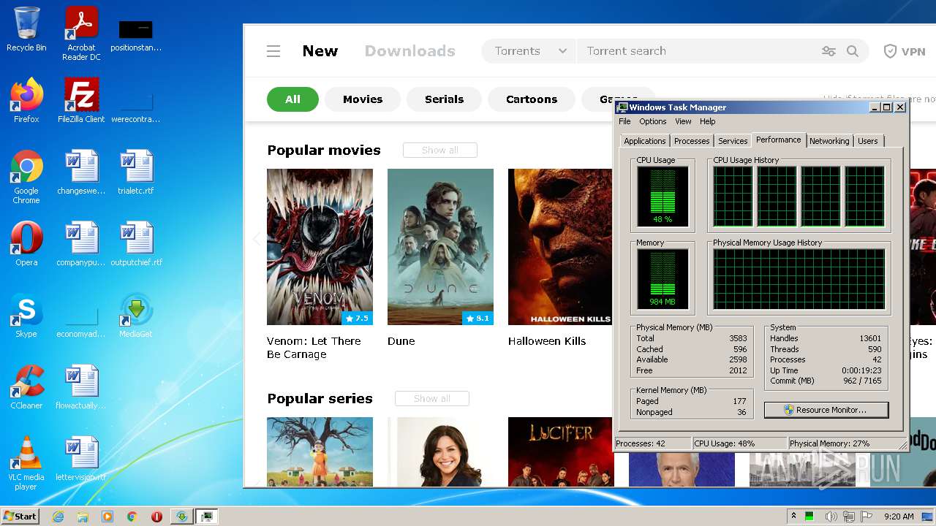Open the VPN shield button
936x526 pixels.
click(x=905, y=51)
